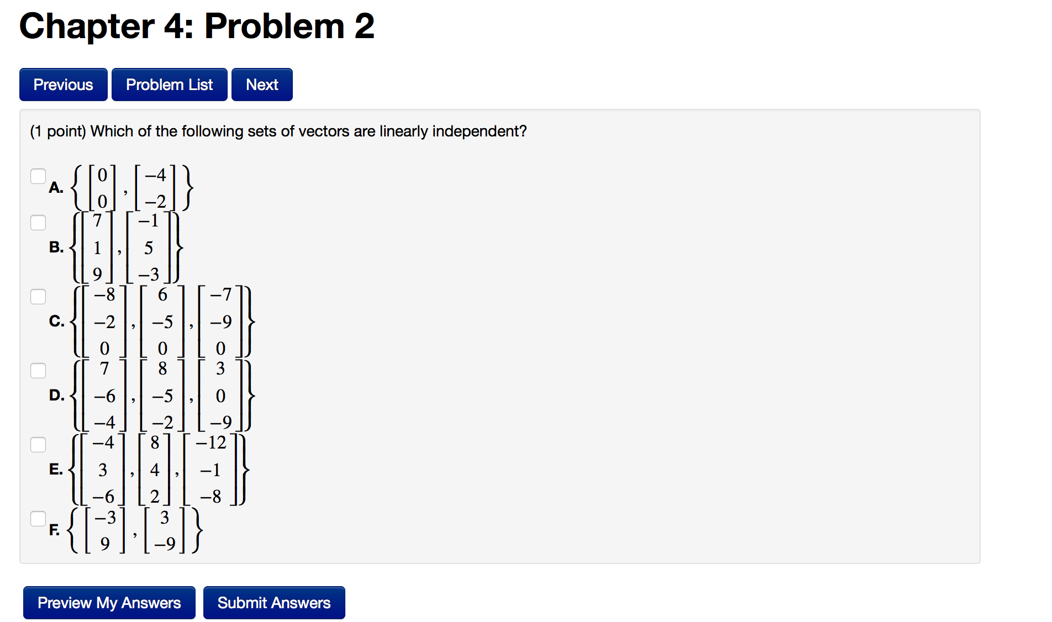Tick the option C checkbox
This screenshot has width=1052, height=622.
[x=38, y=297]
